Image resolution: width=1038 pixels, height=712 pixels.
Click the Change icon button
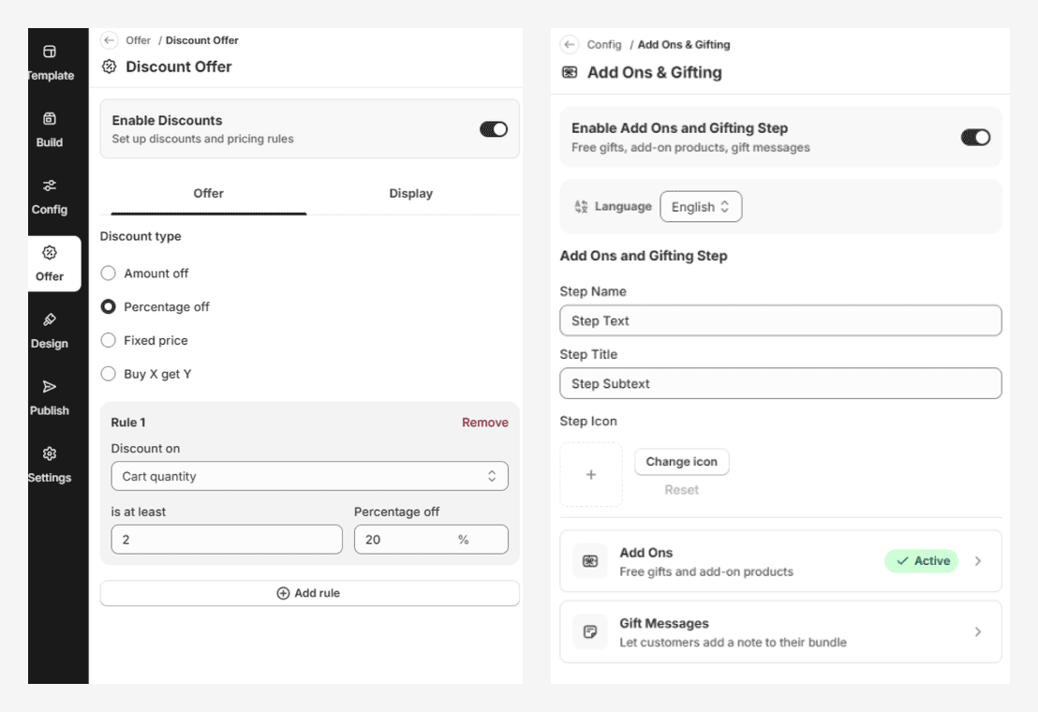[x=682, y=462]
